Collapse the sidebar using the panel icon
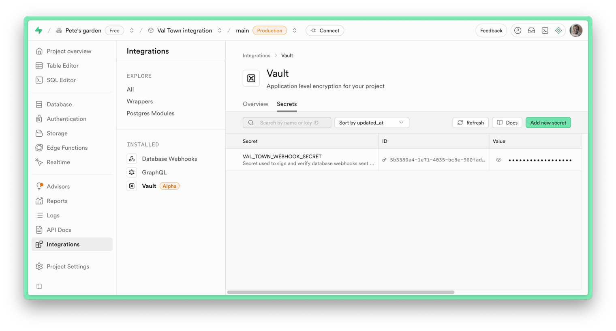This screenshot has width=616, height=331. click(39, 286)
